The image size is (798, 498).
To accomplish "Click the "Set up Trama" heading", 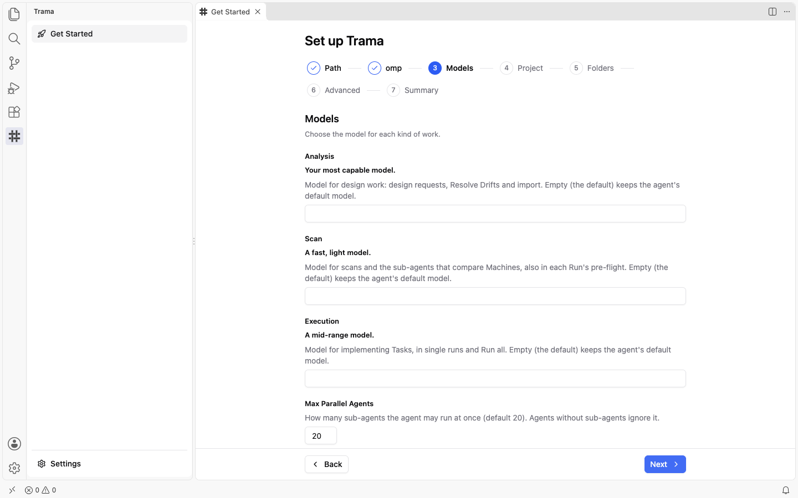I will pos(344,41).
